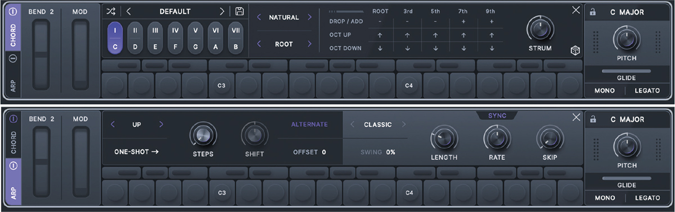Select chord degree IV (F)
Image resolution: width=675 pixels, height=212 pixels.
click(x=175, y=39)
